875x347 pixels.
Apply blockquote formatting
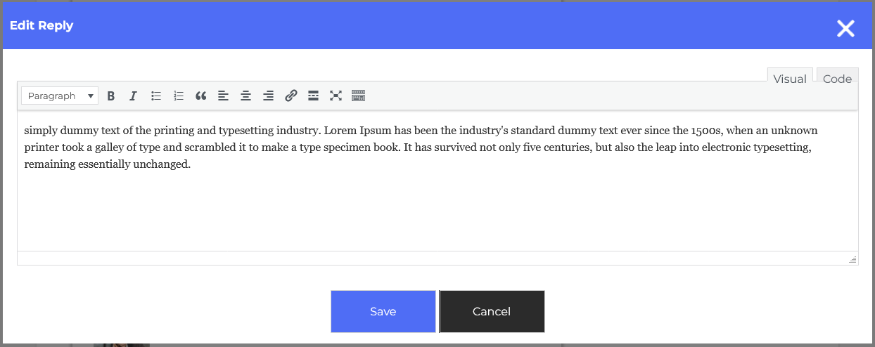201,96
